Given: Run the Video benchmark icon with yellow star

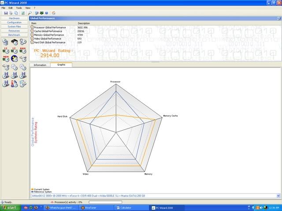Looking at the screenshot, I should point(15,58).
